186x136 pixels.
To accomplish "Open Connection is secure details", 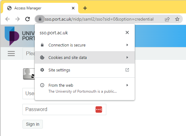I will pyautogui.click(x=85, y=45).
